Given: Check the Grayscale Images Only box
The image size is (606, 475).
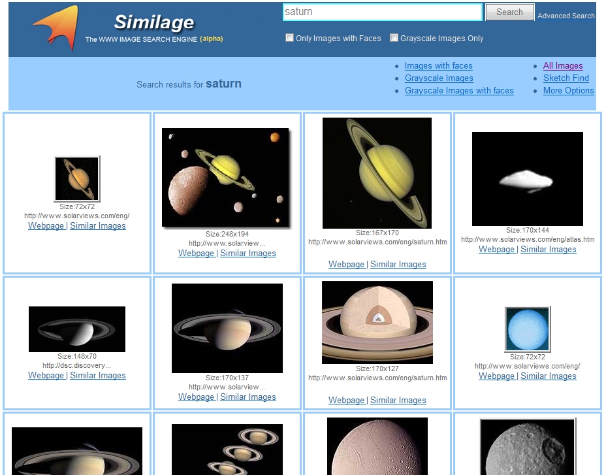Looking at the screenshot, I should tap(394, 38).
